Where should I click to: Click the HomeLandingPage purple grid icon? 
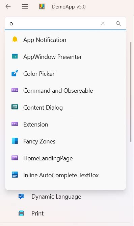(15, 158)
